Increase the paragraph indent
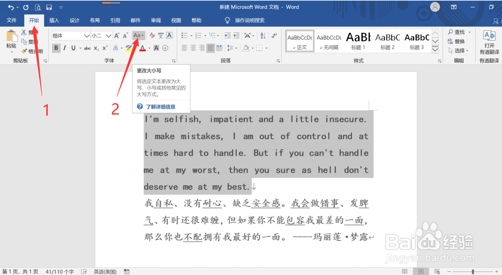The width and height of the screenshot is (502, 275). [x=236, y=35]
